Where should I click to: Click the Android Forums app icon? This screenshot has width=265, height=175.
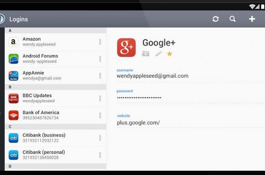14,59
